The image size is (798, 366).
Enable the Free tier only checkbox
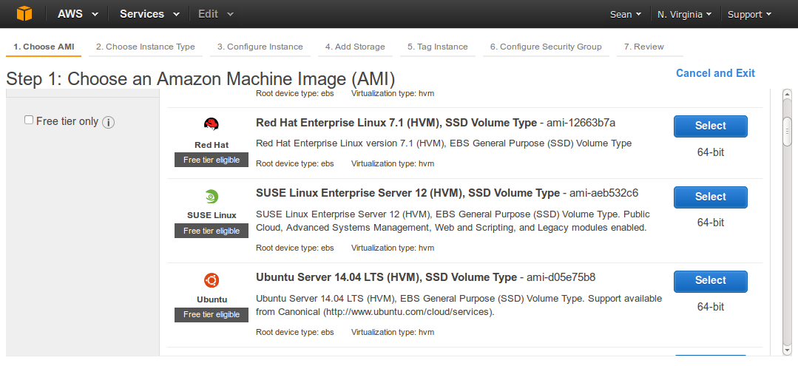[29, 120]
